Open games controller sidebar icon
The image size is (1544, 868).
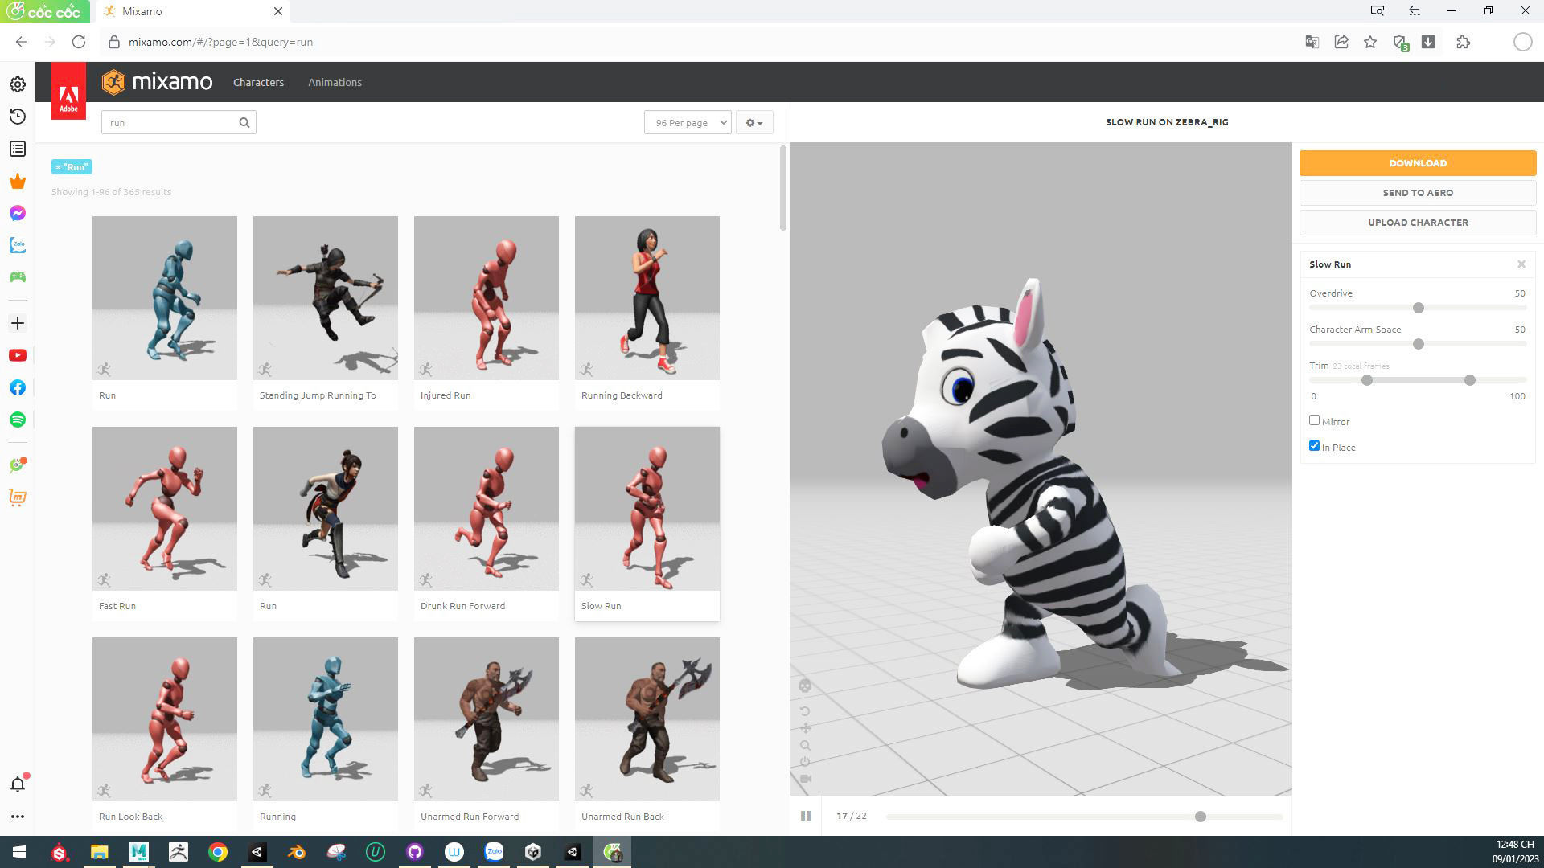click(x=18, y=277)
